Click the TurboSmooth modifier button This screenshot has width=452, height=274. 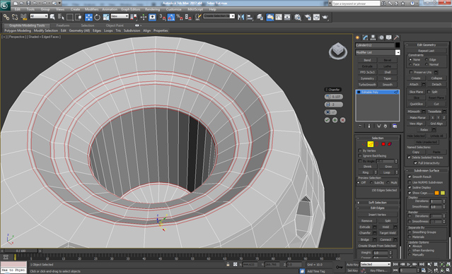click(367, 85)
